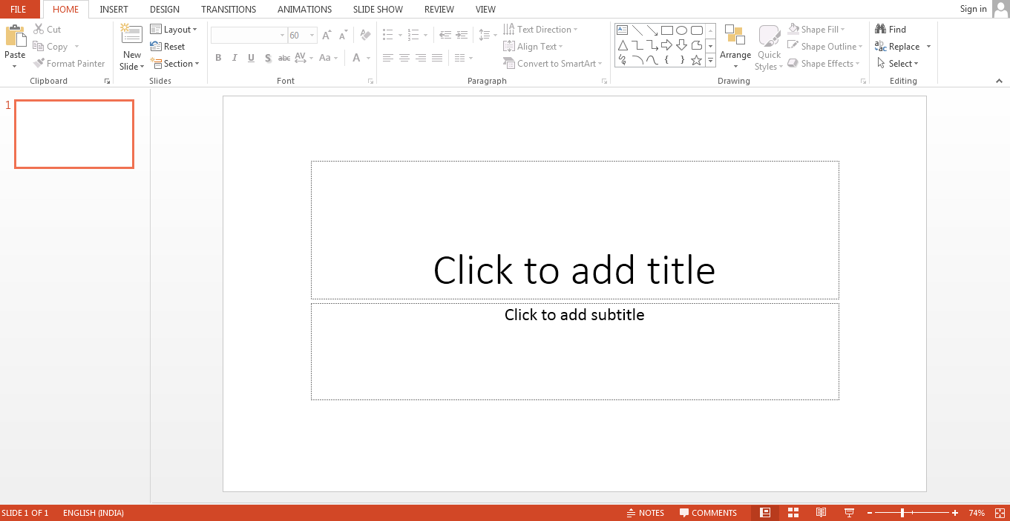Apply text shadow formatting

(267, 58)
